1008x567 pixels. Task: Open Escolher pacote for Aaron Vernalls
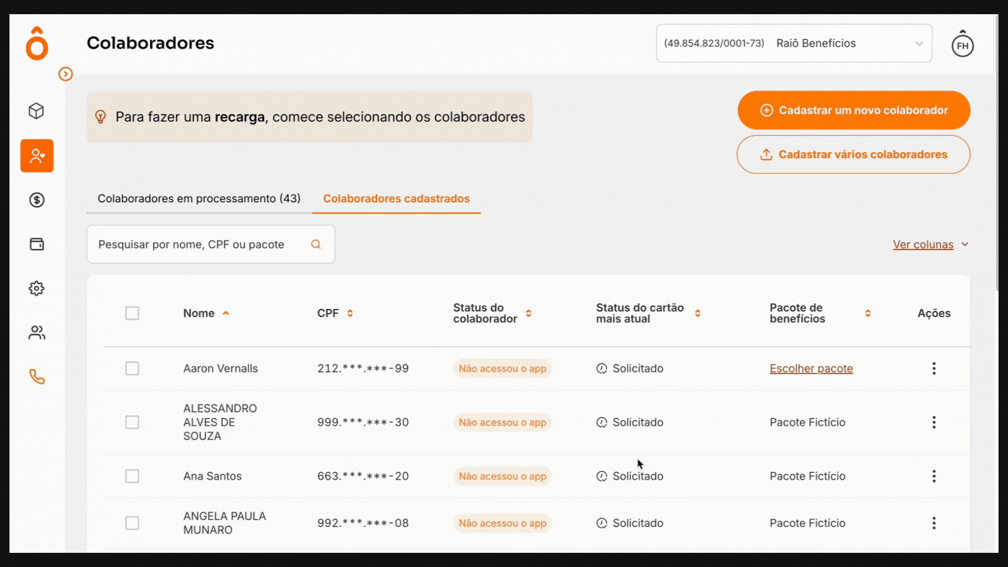tap(811, 368)
